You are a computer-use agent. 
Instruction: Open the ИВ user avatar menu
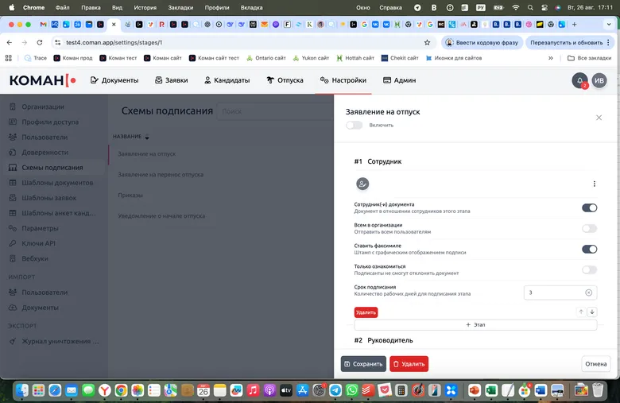(x=599, y=80)
